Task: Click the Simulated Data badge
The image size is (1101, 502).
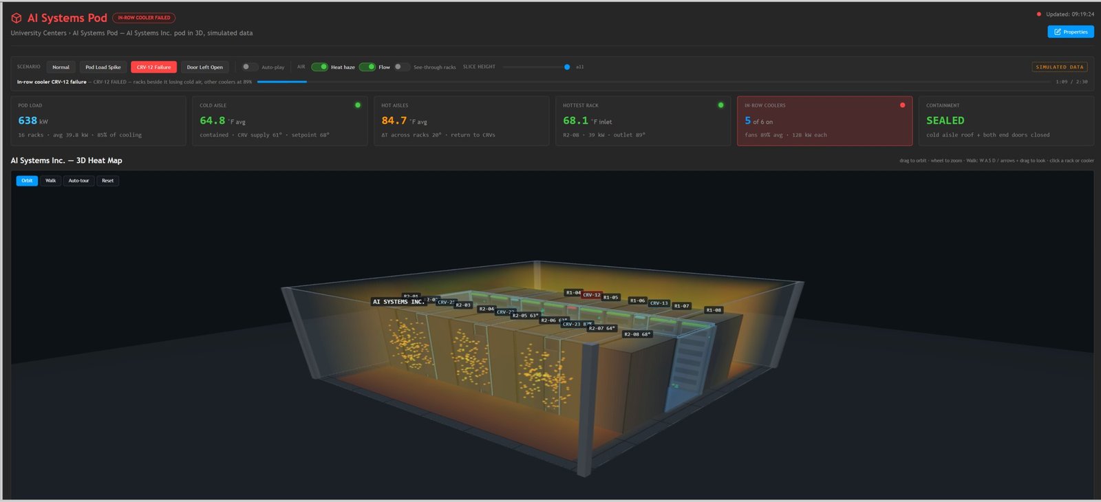Action: point(1060,67)
